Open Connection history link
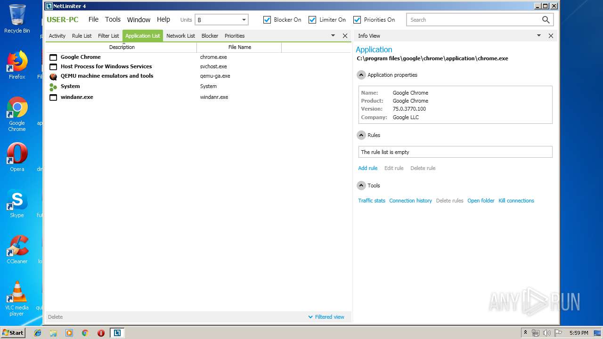 [x=410, y=201]
